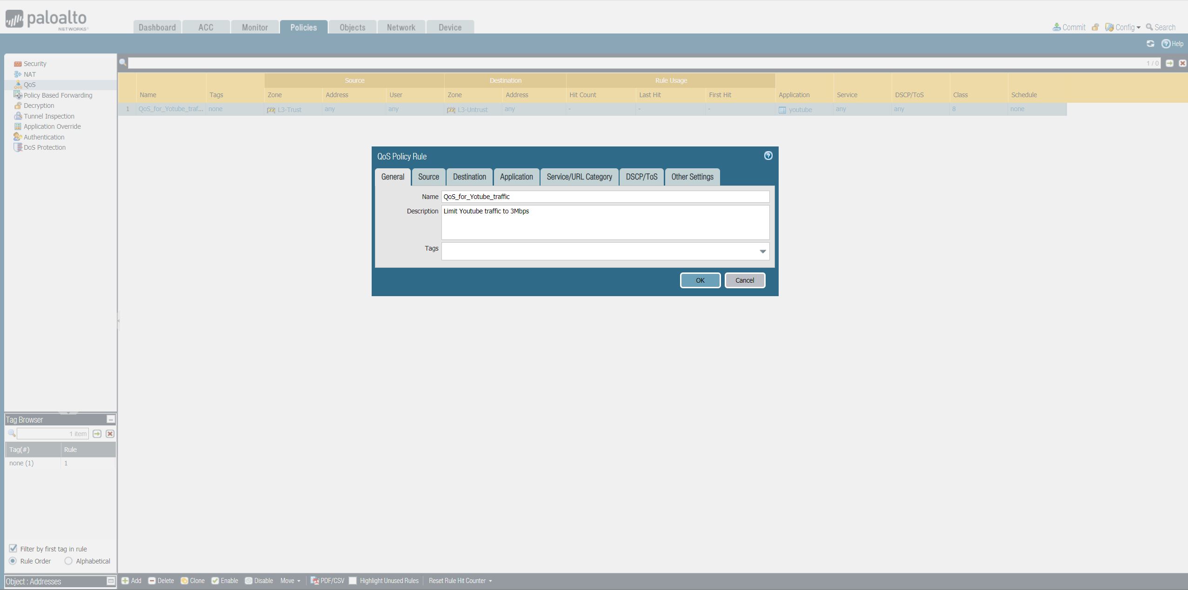
Task: Open the Network main tab
Action: 401,27
